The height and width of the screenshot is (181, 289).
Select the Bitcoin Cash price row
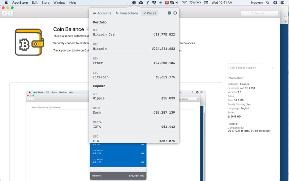pos(134,32)
